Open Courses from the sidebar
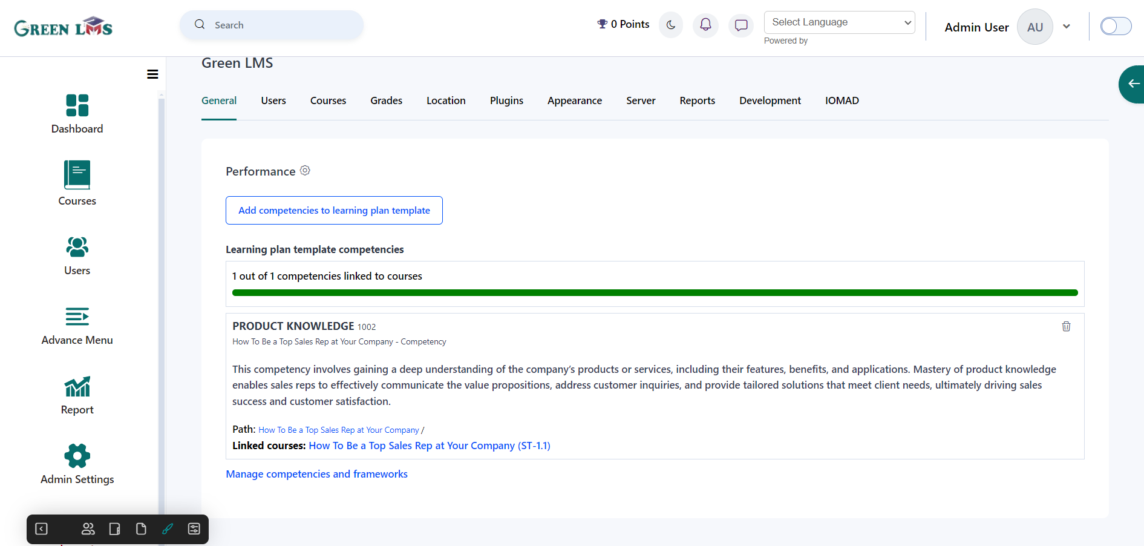 (77, 183)
